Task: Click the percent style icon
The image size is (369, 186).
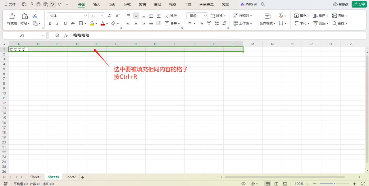Action: [201, 23]
